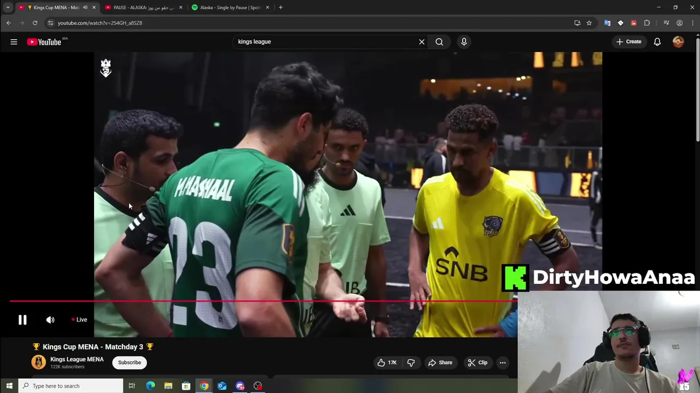
Task: Open the account avatar menu
Action: 678,41
